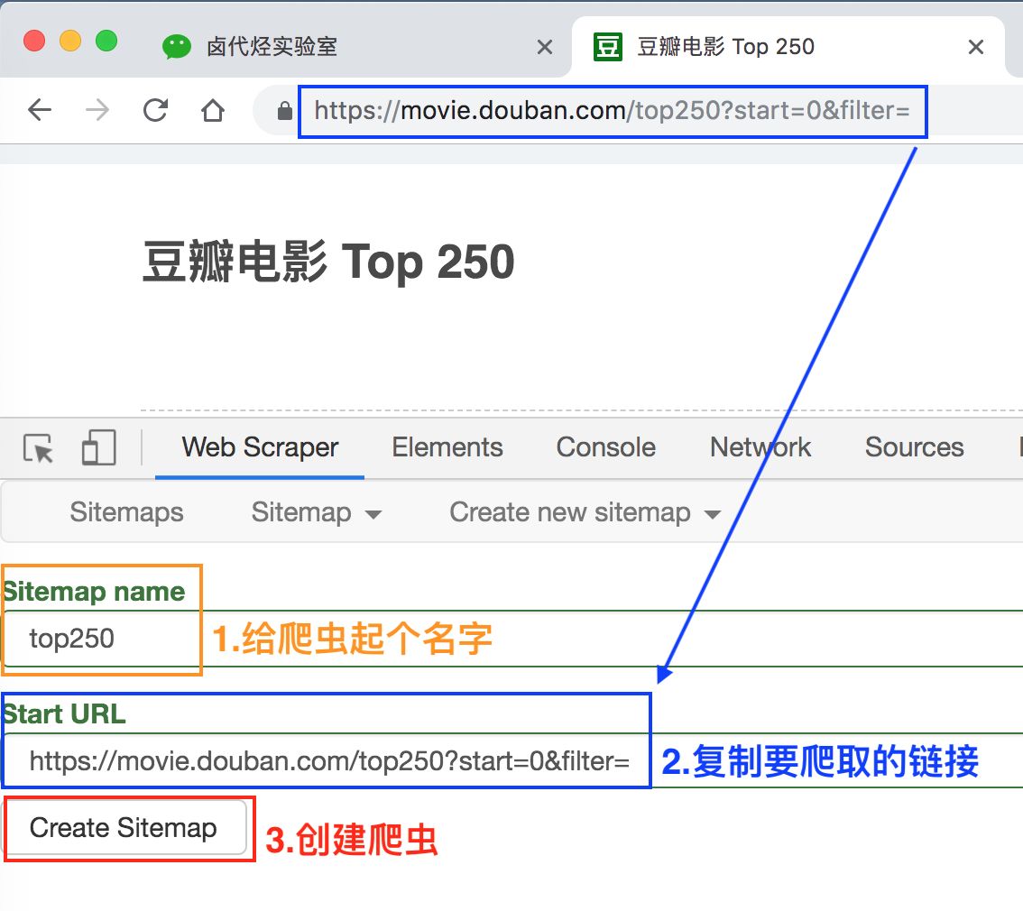1023x911 pixels.
Task: Reload the page with refresh icon
Action: [155, 109]
